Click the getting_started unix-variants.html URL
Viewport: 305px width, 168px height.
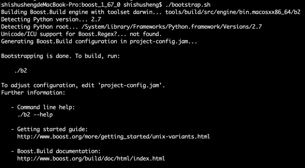(x=113, y=136)
